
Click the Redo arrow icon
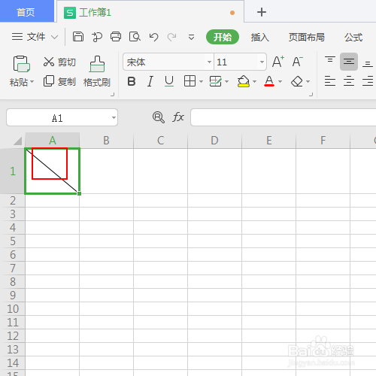click(172, 37)
